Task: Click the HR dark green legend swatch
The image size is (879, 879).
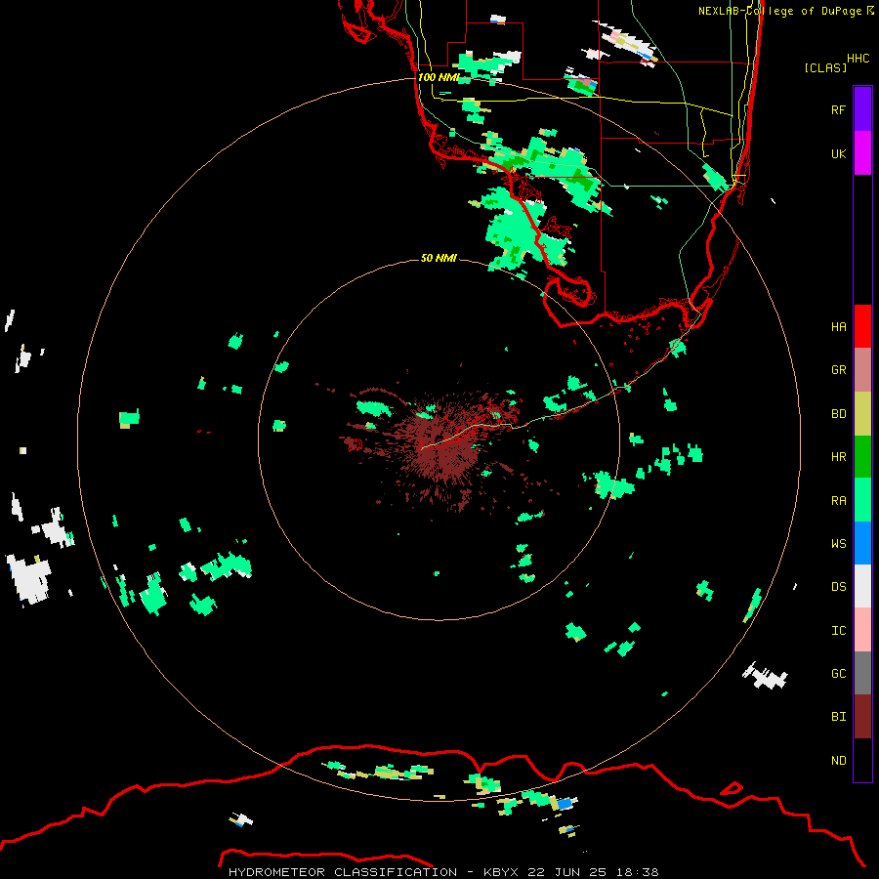Action: [862, 457]
